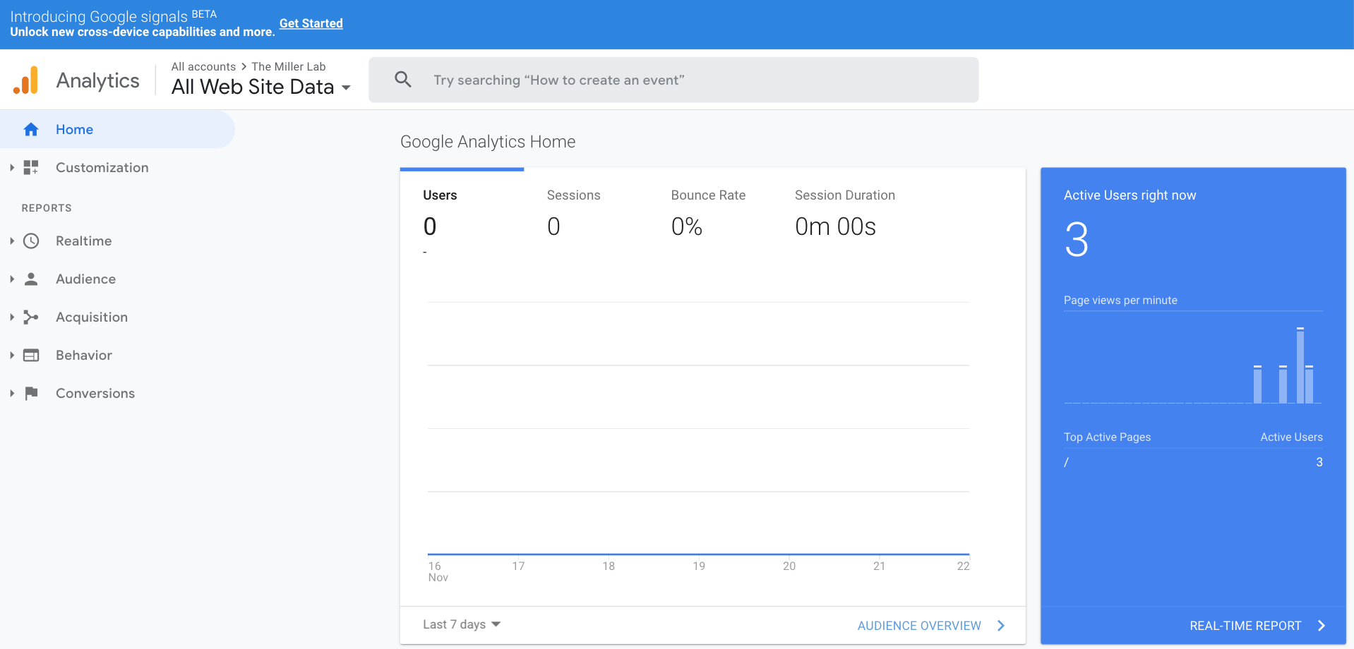Click the 0m 00s session duration value
This screenshot has height=649, width=1354.
coord(835,226)
